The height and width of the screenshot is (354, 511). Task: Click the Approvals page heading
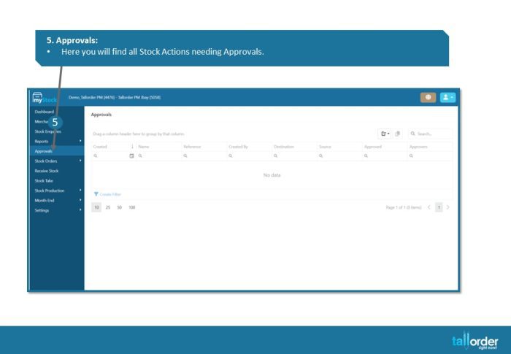(101, 115)
